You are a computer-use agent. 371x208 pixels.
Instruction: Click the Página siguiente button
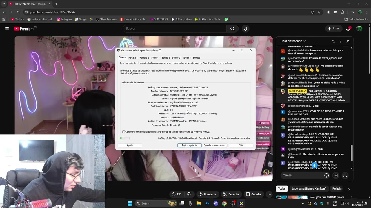click(190, 145)
